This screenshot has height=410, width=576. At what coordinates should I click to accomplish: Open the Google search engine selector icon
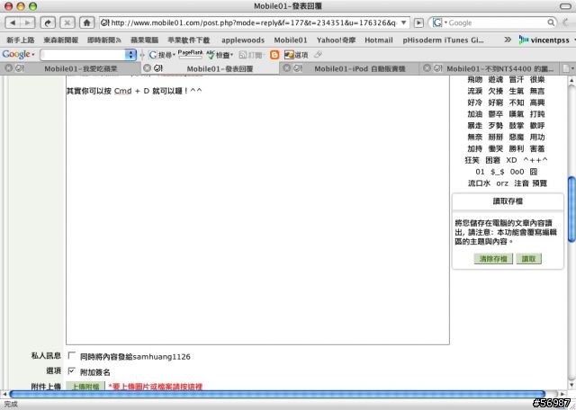439,22
